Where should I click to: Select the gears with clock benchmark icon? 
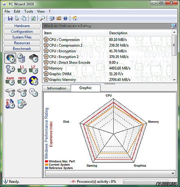(10, 69)
